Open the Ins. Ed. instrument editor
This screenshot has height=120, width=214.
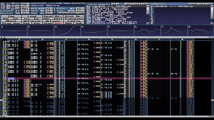[32, 19]
